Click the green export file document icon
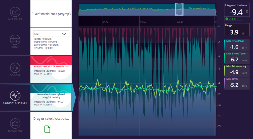The image size is (253, 139). coord(47,129)
